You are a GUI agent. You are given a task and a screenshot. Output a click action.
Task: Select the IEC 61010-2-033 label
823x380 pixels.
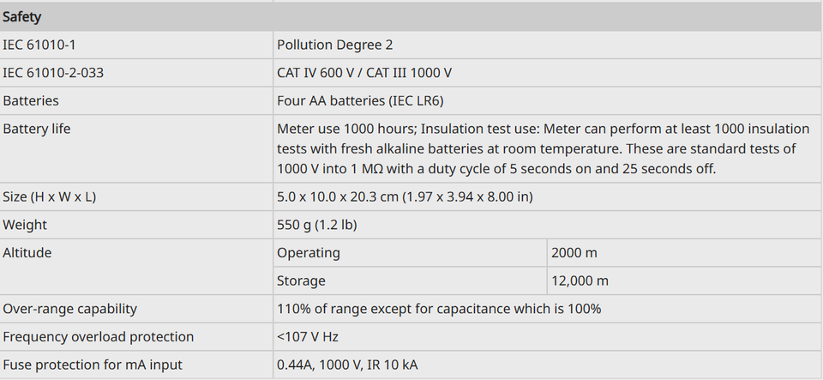[53, 73]
